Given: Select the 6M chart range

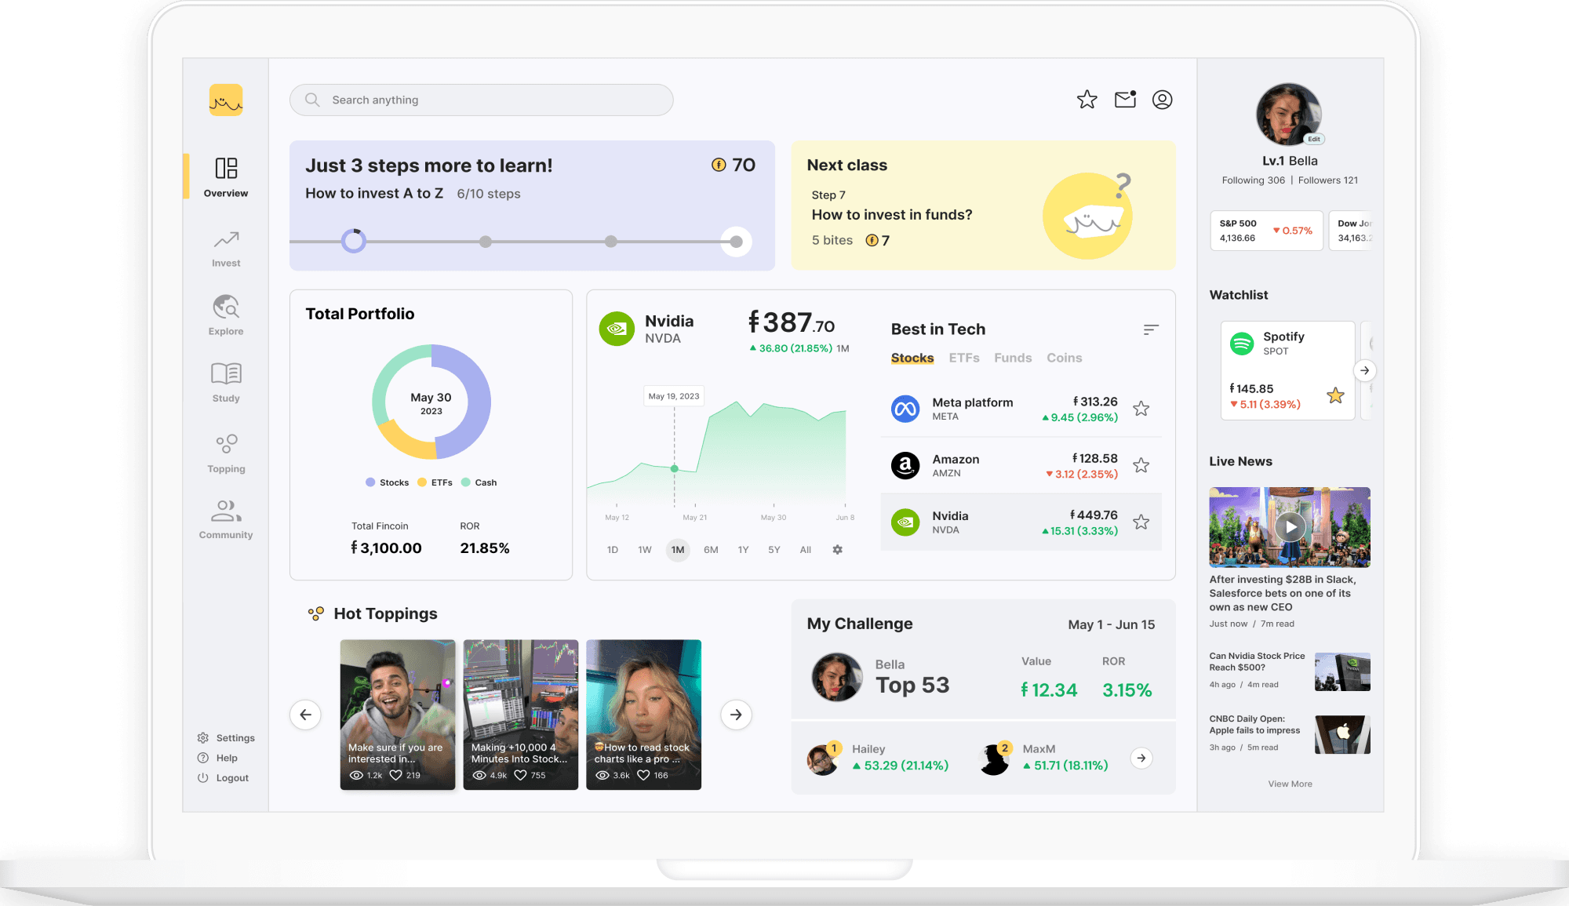Looking at the screenshot, I should point(711,550).
